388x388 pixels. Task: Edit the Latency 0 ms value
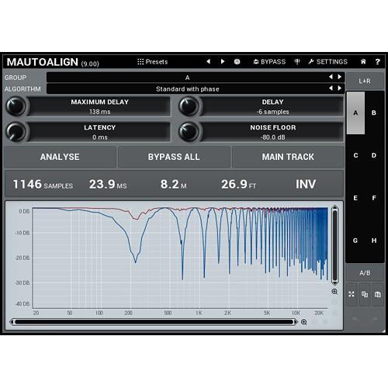(100, 137)
